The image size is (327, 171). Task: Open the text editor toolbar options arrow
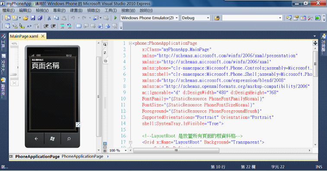coord(121,27)
